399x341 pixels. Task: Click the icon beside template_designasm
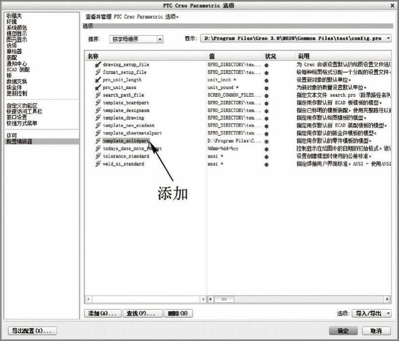tap(98, 110)
